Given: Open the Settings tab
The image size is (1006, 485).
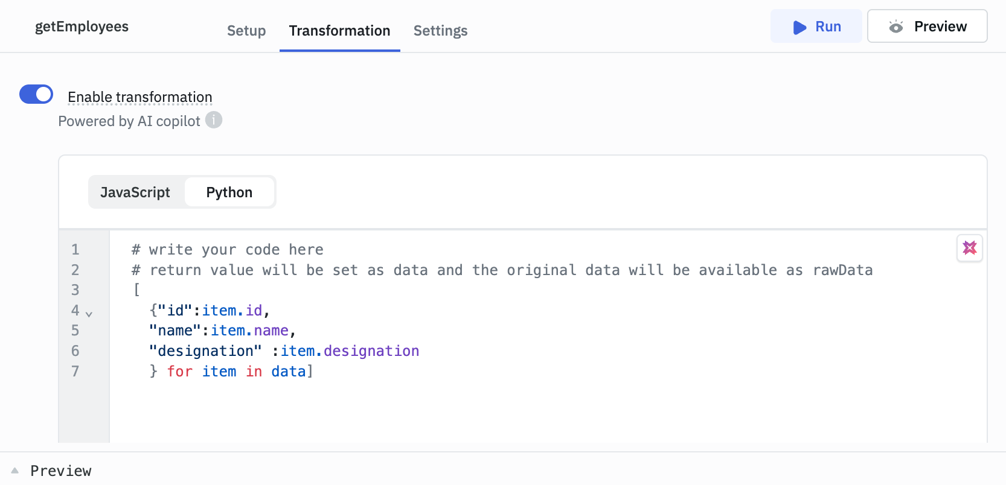Looking at the screenshot, I should tap(440, 31).
